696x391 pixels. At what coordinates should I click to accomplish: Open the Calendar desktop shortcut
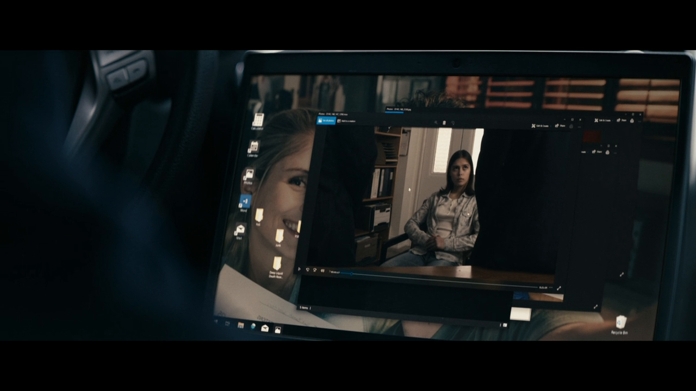click(253, 148)
